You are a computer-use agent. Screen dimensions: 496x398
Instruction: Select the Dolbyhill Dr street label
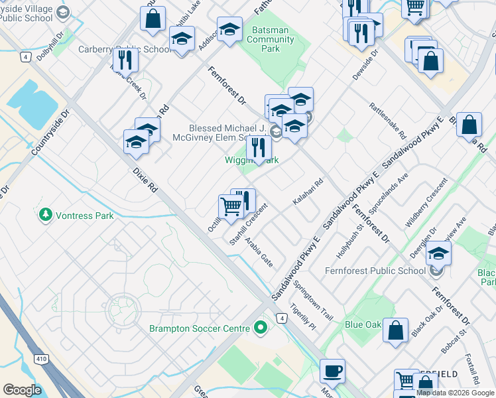[50, 46]
